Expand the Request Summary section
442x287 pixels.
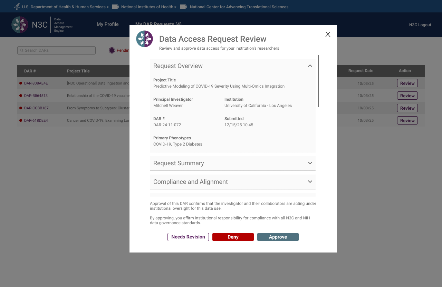(310, 163)
